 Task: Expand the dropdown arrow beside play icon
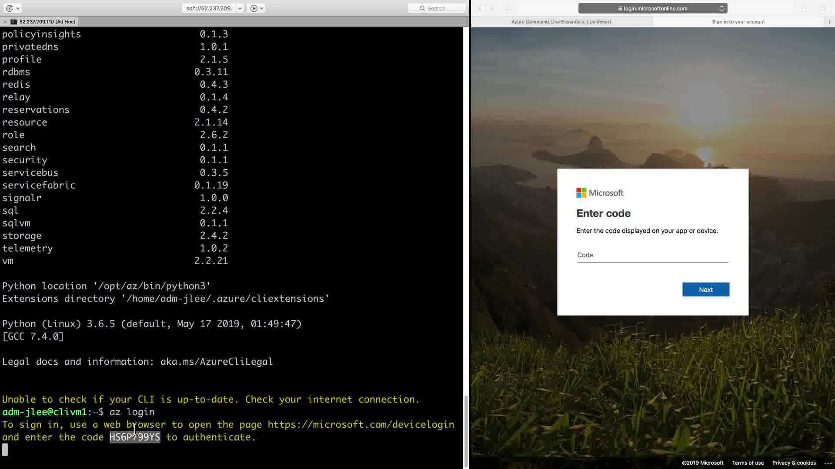click(x=261, y=8)
